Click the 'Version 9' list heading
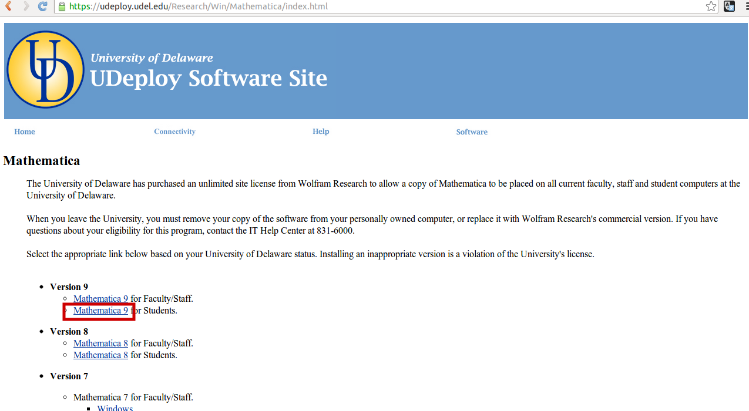The height and width of the screenshot is (411, 749). click(x=69, y=287)
